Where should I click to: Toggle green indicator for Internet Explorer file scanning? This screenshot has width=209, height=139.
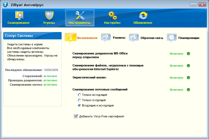pyautogui.click(x=188, y=66)
